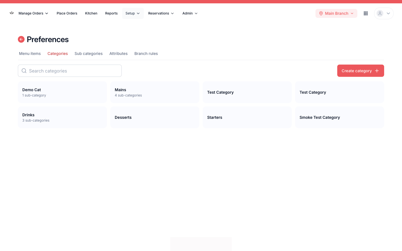Viewport: 402px width, 251px height.
Task: Expand the user account chevron
Action: (x=388, y=13)
